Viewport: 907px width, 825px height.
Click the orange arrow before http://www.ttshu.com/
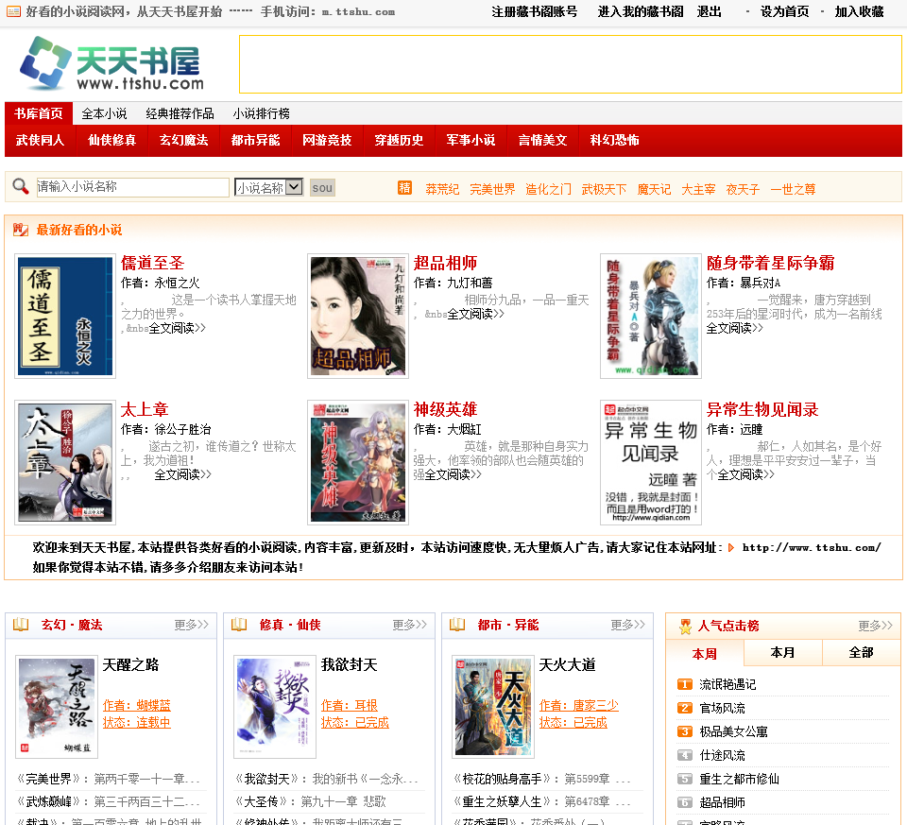731,548
